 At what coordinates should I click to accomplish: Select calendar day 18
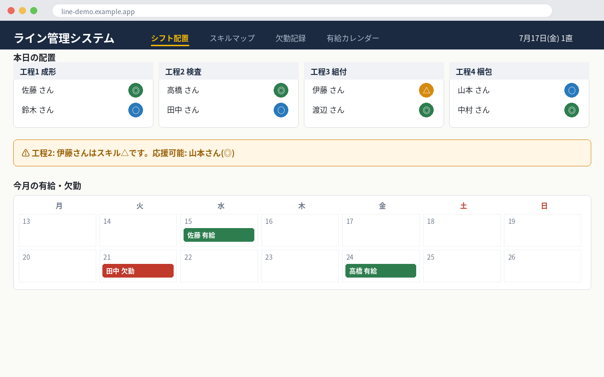pos(462,230)
